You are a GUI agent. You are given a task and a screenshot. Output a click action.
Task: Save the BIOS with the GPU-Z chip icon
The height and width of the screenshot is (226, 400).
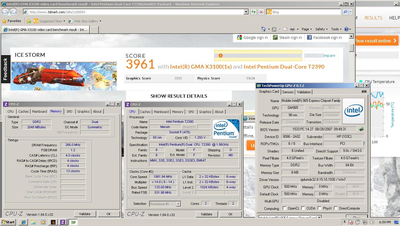pos(361,129)
